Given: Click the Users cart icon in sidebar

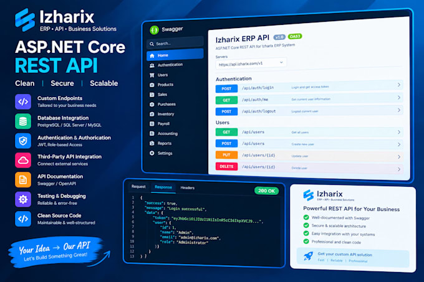Looking at the screenshot, I should click(x=152, y=75).
